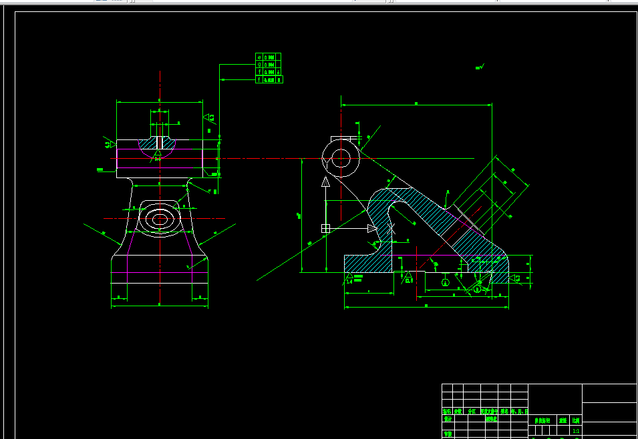Select top horizontal dimension line of side view
Screen dimensions: 638x439
pos(416,105)
